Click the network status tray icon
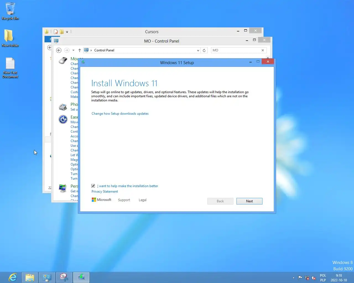354x283 pixels. click(x=307, y=278)
